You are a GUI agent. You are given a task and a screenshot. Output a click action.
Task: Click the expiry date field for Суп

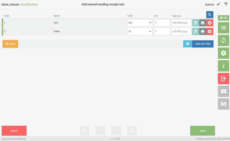tap(181, 23)
